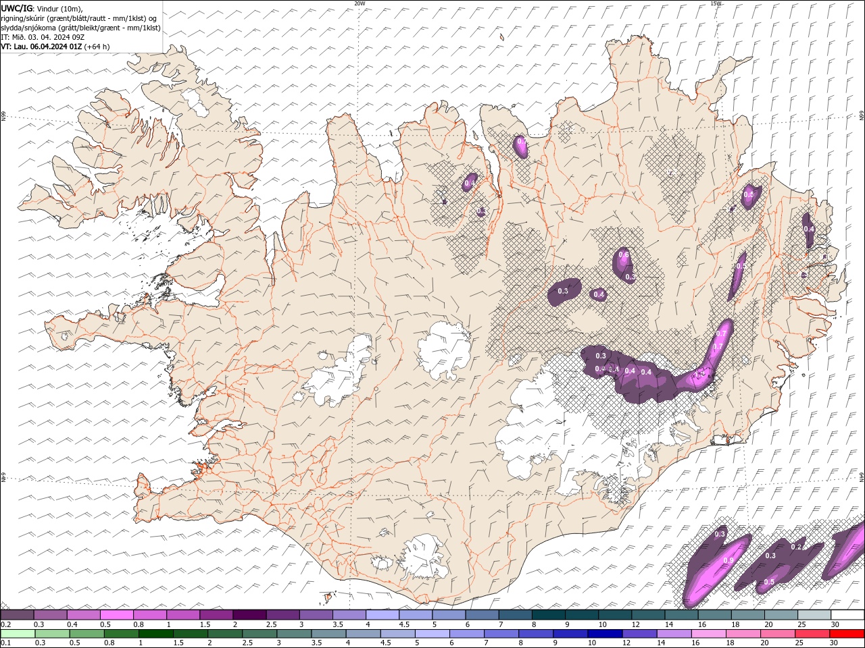Click the dark blue rain swatch at 10

pyautogui.click(x=605, y=634)
